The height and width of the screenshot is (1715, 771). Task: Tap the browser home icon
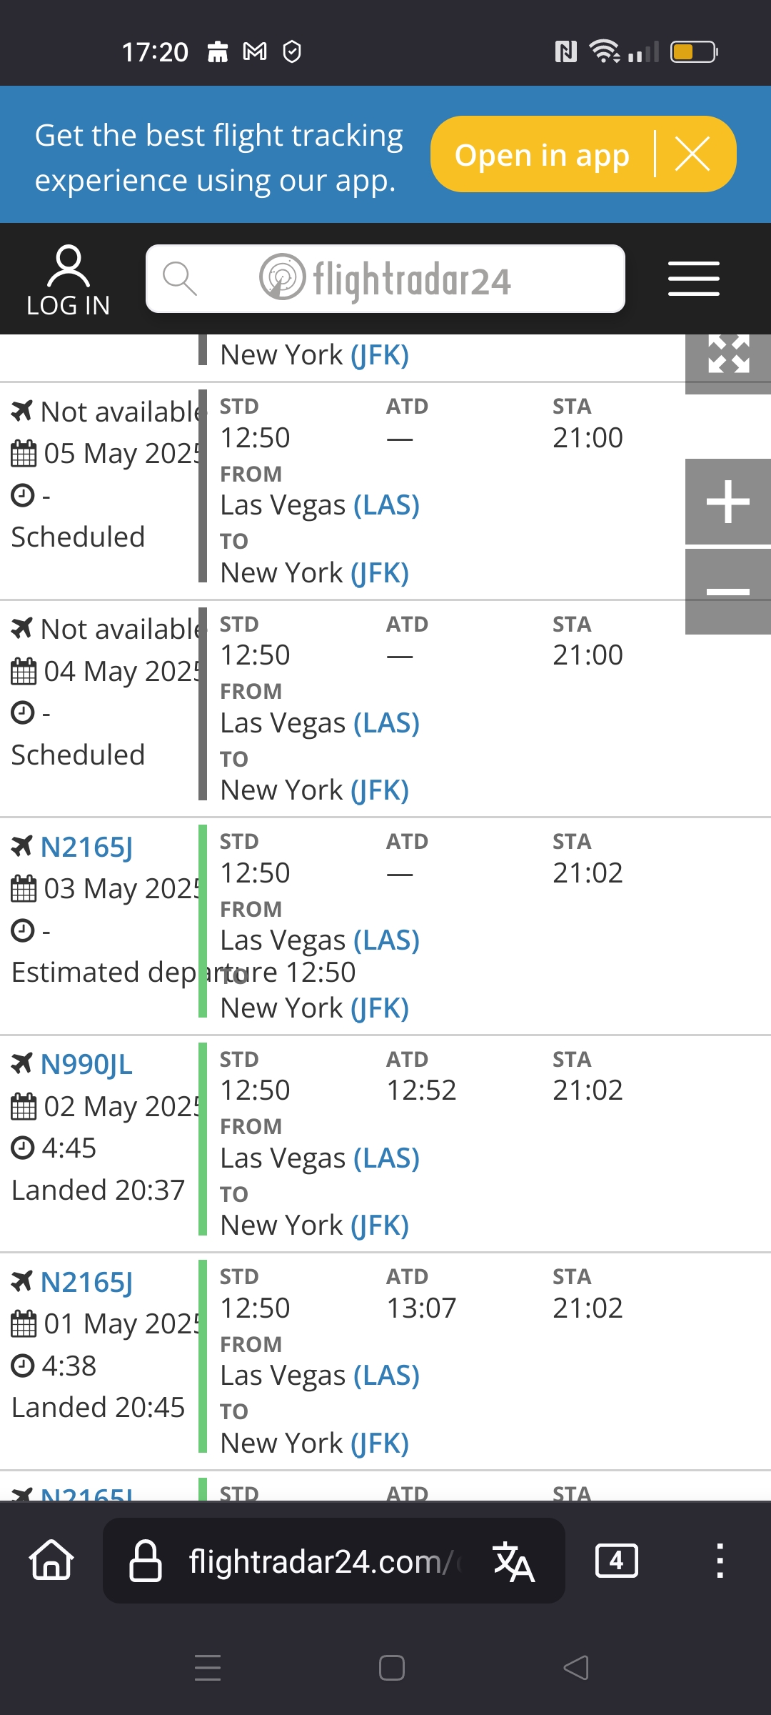coord(51,1561)
